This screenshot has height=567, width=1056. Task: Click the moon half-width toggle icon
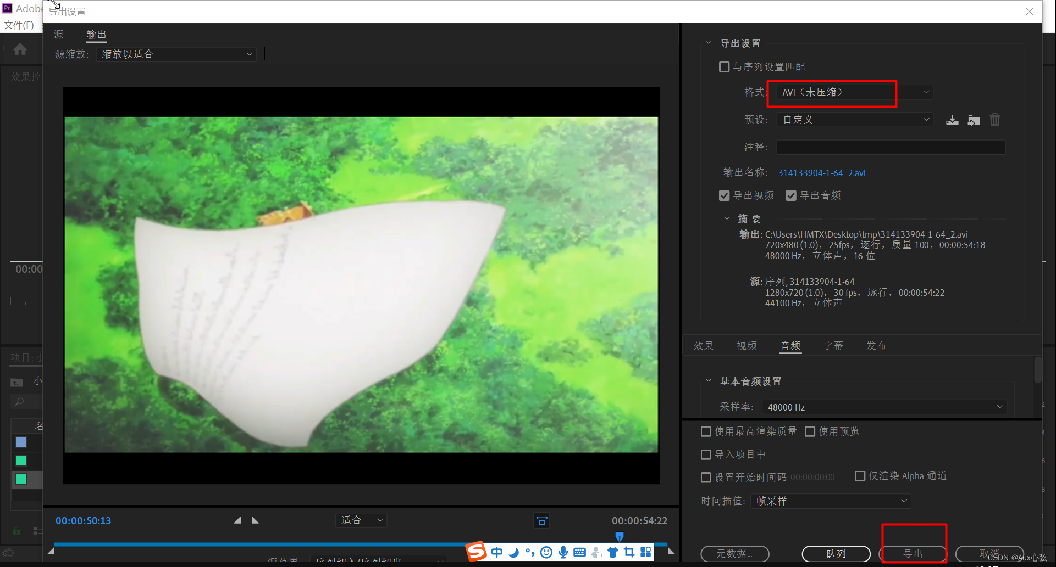click(x=513, y=552)
